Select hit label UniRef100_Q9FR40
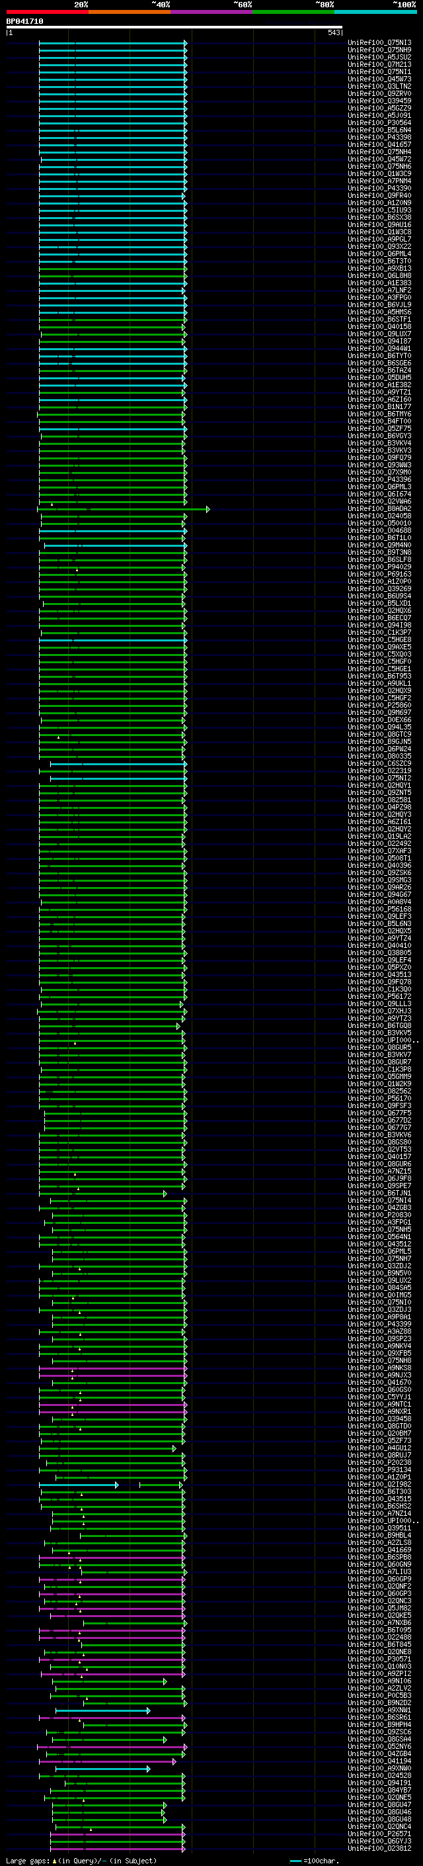This screenshot has height=1866, width=423. click(x=379, y=195)
